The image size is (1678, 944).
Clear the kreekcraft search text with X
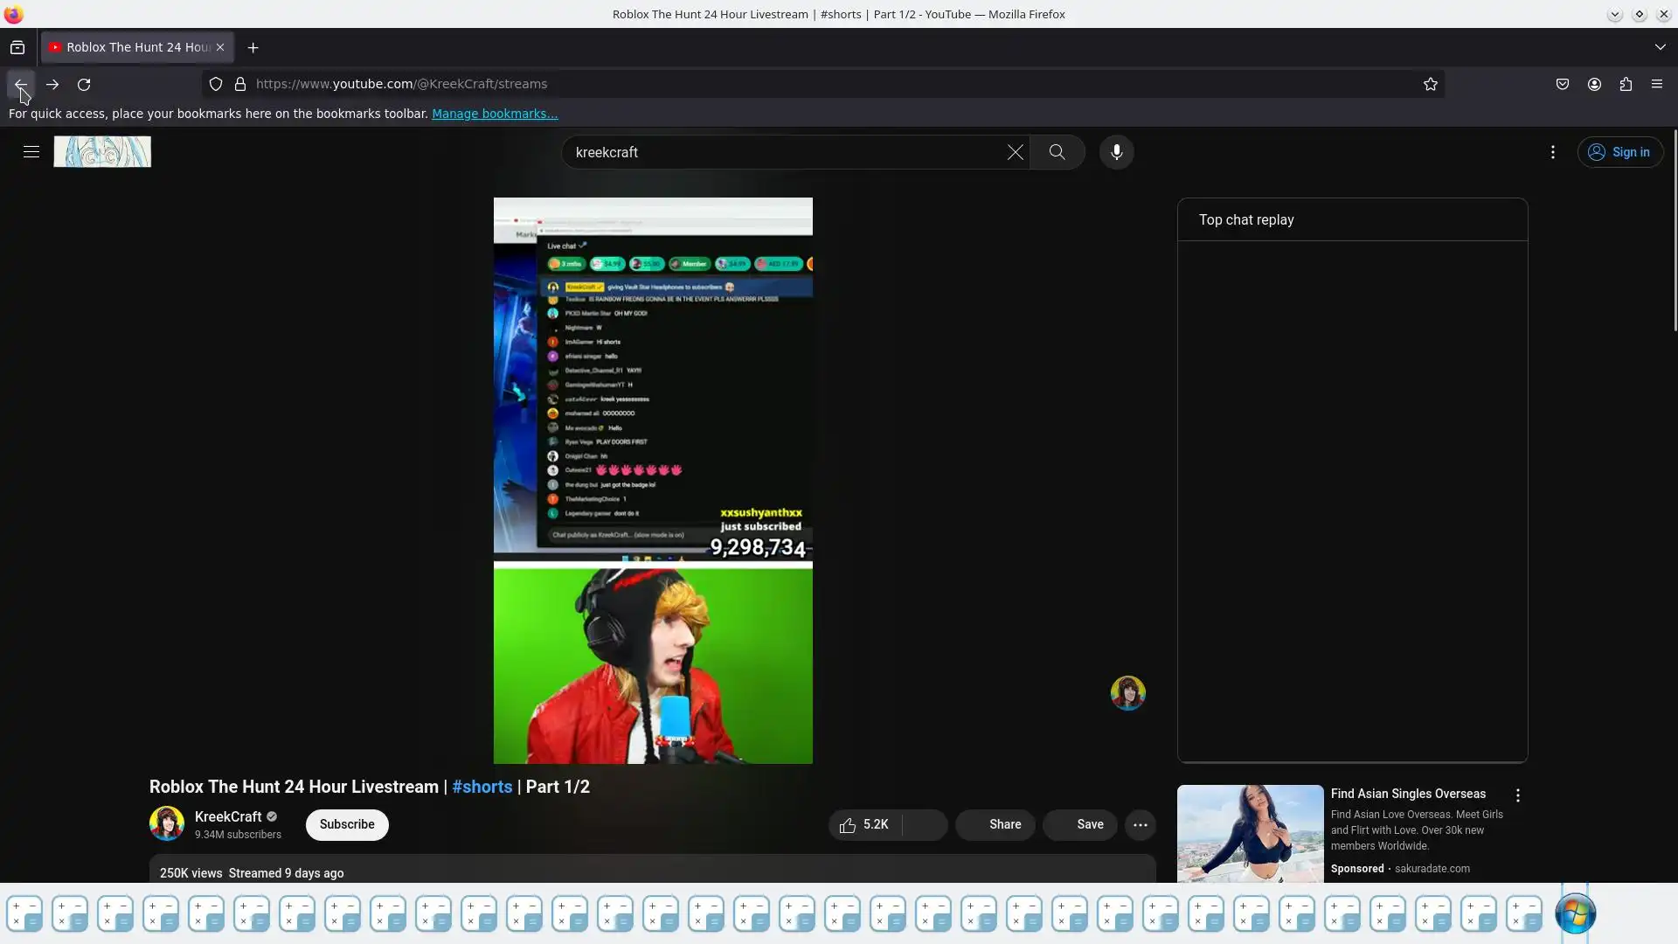pos(1015,152)
